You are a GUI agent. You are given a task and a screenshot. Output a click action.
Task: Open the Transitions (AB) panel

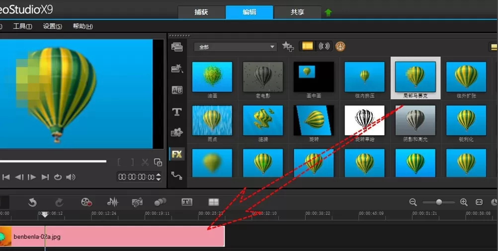(177, 90)
